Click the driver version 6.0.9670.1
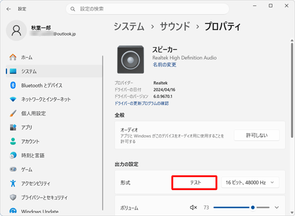 click(x=163, y=96)
